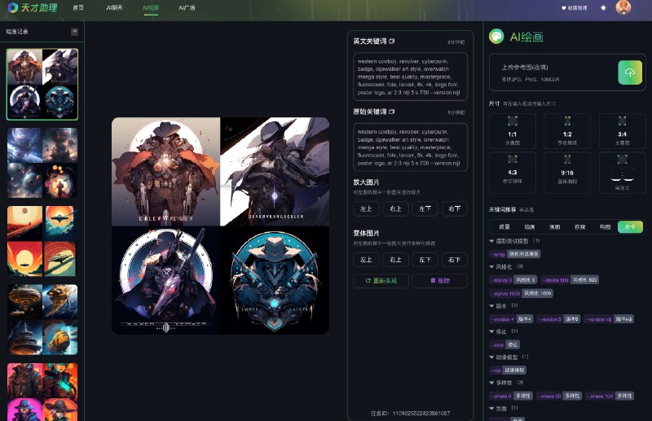Collapse the first keyword group above --testp

492,241
